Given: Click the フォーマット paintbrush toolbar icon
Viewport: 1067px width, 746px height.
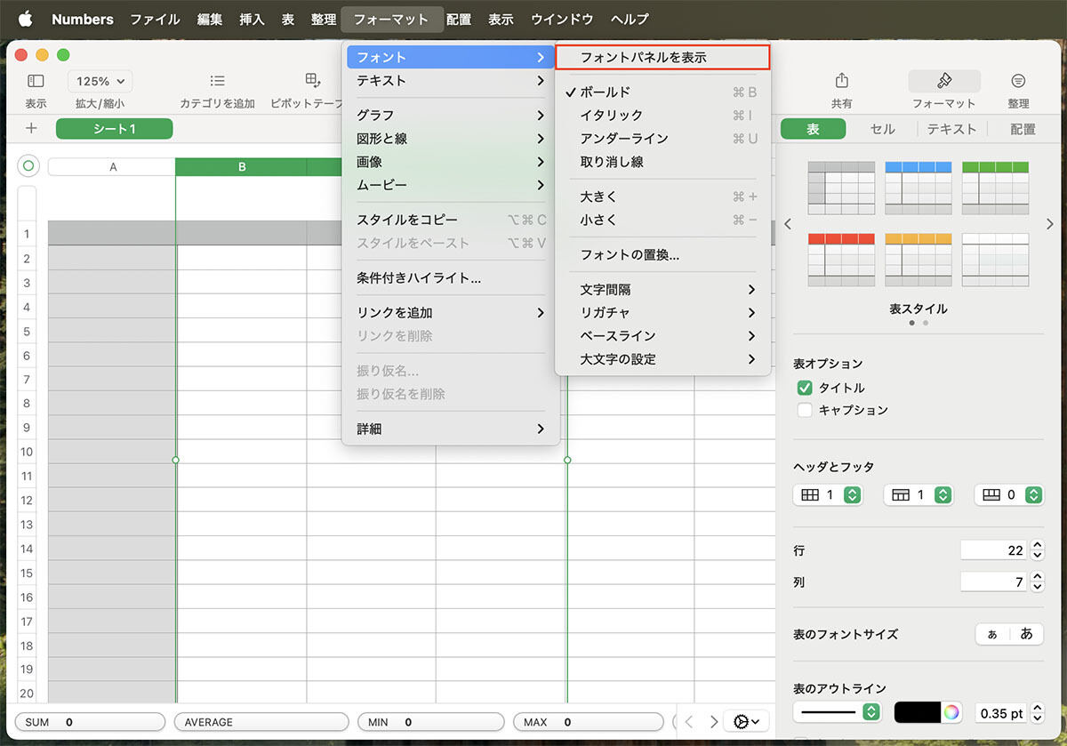Looking at the screenshot, I should click(944, 81).
